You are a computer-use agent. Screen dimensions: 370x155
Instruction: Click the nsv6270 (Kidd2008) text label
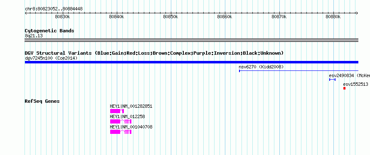click(261, 67)
